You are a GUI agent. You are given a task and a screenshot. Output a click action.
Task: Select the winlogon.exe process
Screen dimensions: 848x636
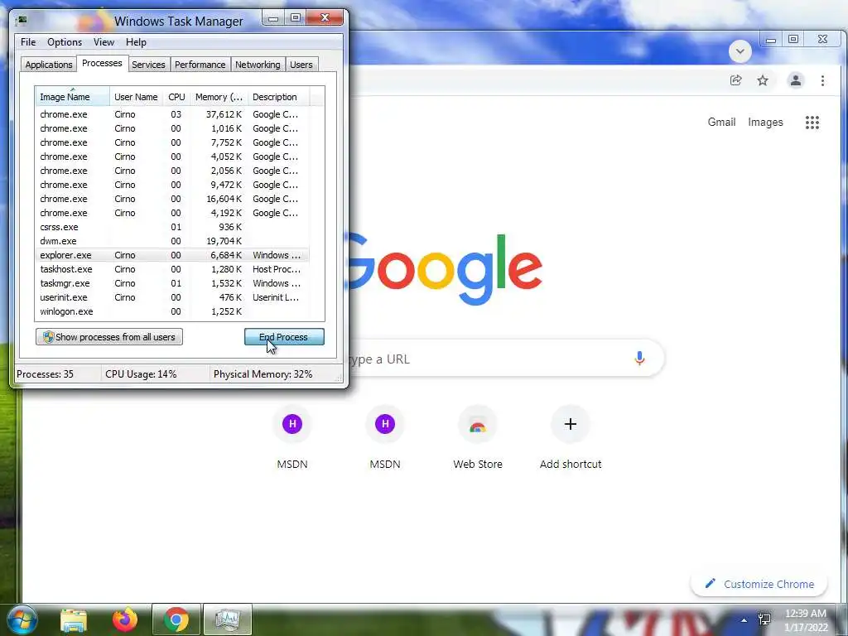click(x=172, y=311)
